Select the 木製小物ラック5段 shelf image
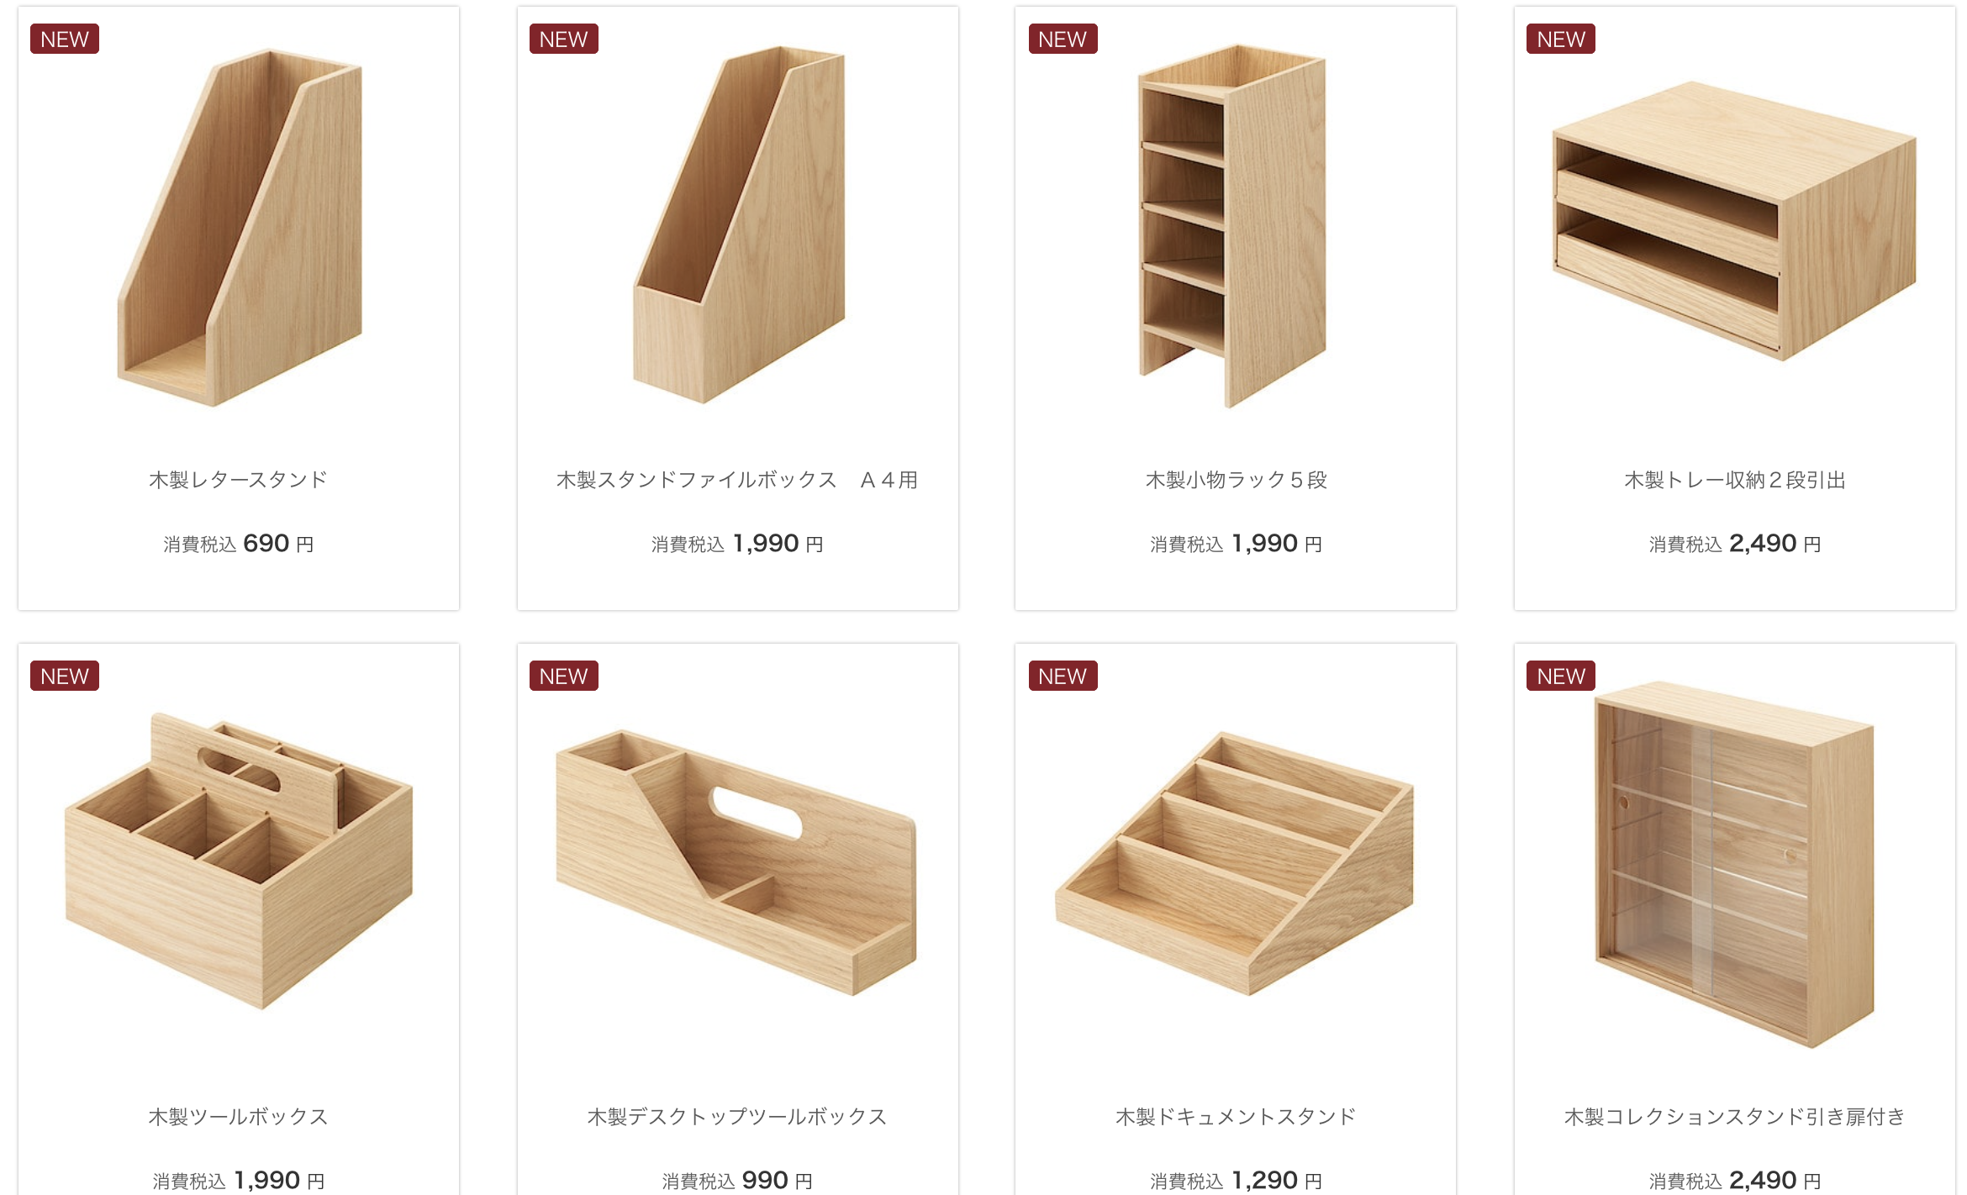This screenshot has height=1195, width=1967. tap(1232, 226)
